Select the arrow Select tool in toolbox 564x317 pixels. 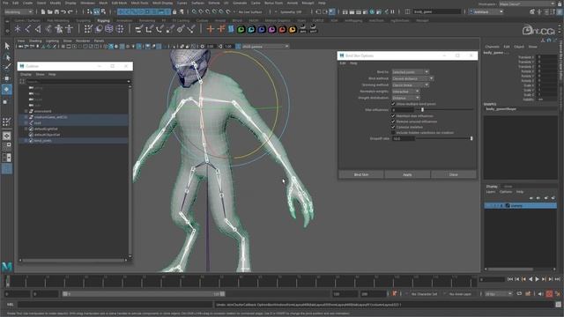pyautogui.click(x=7, y=46)
